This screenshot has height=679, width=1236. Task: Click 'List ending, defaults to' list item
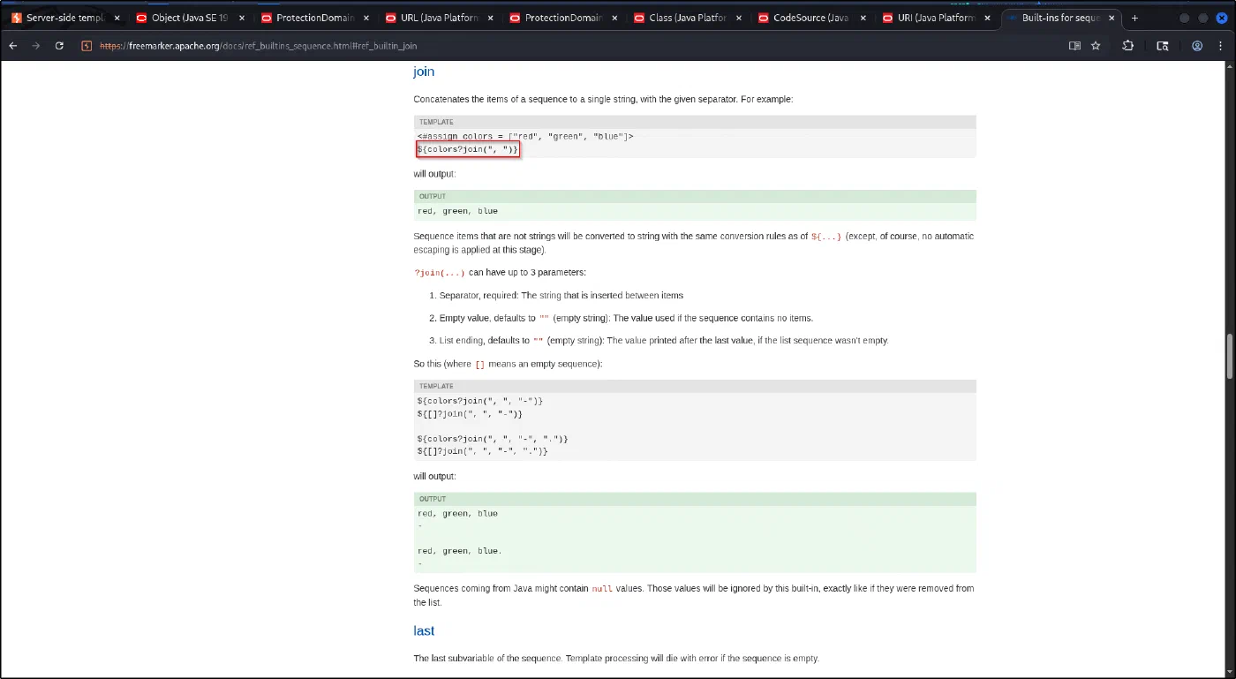(664, 341)
